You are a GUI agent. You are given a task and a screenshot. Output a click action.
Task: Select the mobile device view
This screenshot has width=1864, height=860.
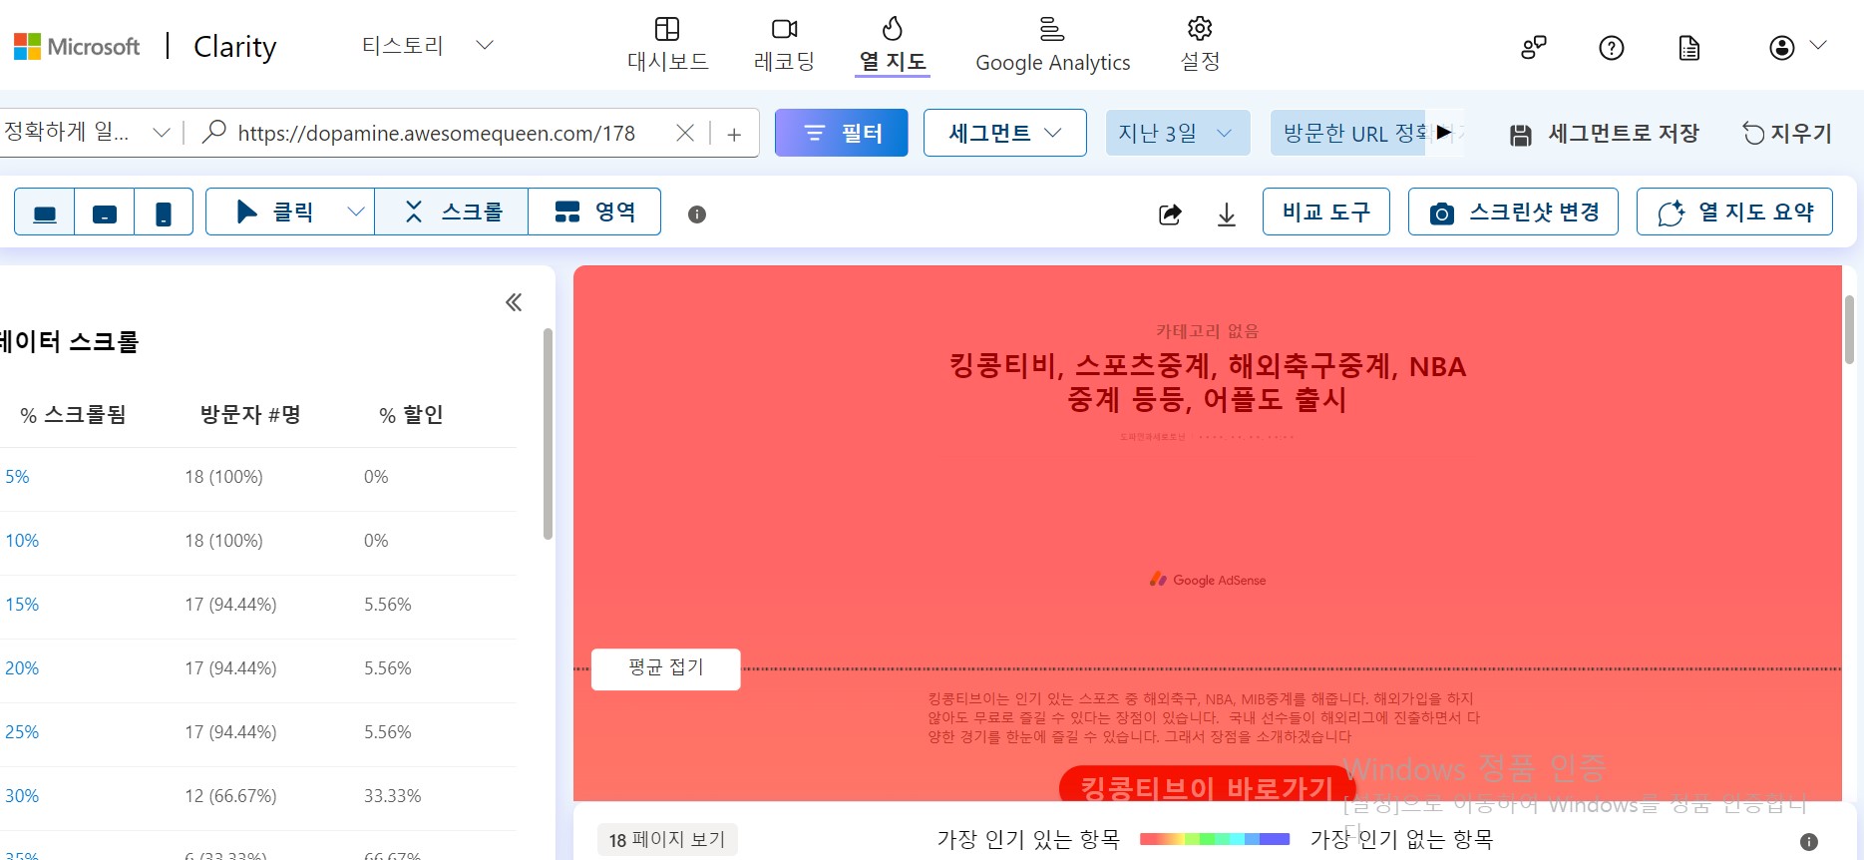coord(164,213)
